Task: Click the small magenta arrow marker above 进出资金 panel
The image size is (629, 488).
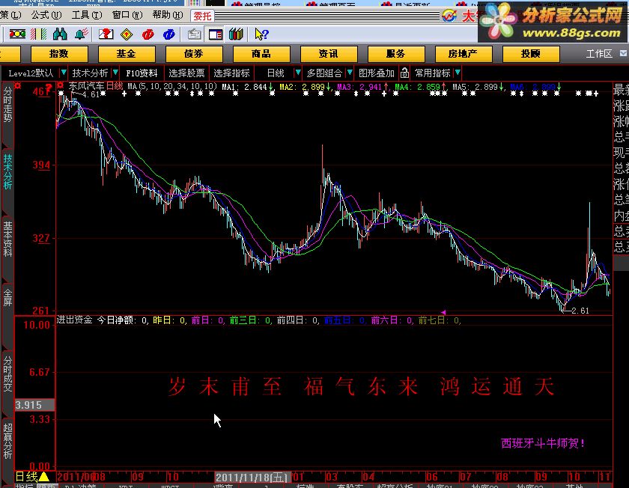Action: pyautogui.click(x=443, y=312)
